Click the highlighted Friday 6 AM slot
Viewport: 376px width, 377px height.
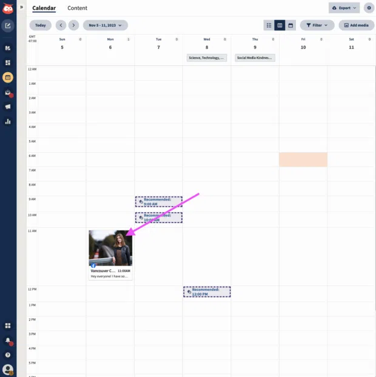303,159
